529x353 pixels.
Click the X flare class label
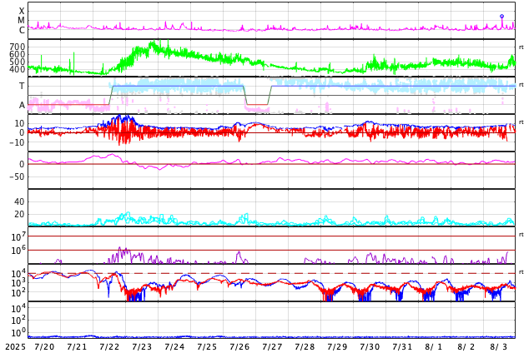point(22,11)
